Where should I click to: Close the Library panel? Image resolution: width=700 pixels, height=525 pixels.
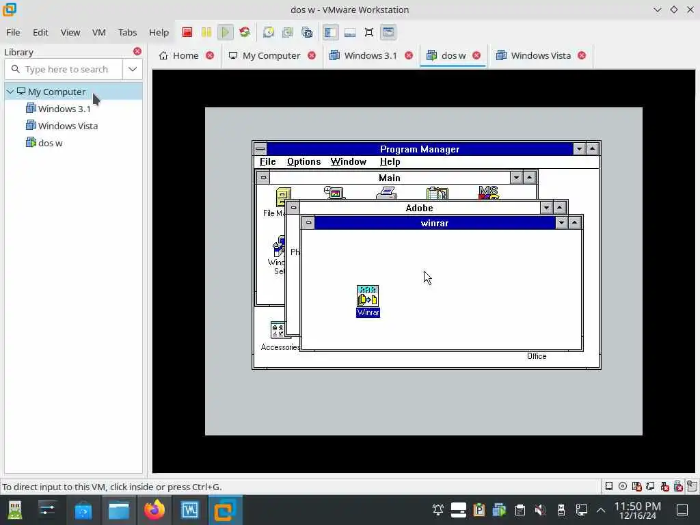click(137, 52)
